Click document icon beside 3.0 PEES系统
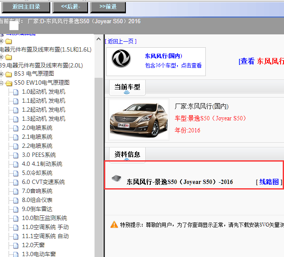Viewport: 284px width, 257px height. [x=16, y=156]
